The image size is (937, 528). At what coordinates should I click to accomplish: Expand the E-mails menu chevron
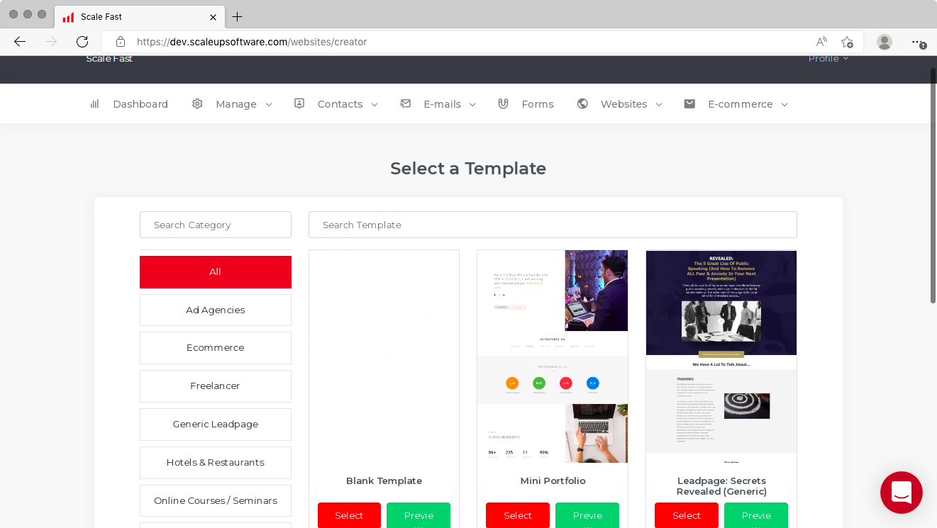472,104
